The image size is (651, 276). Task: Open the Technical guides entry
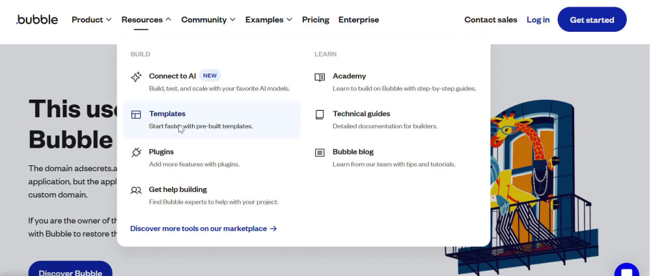[x=395, y=120]
